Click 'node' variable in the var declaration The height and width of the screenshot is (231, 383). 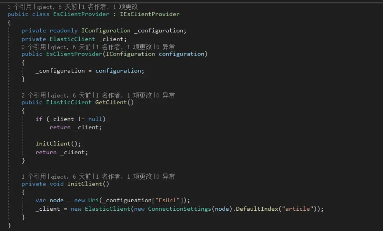[57, 200]
